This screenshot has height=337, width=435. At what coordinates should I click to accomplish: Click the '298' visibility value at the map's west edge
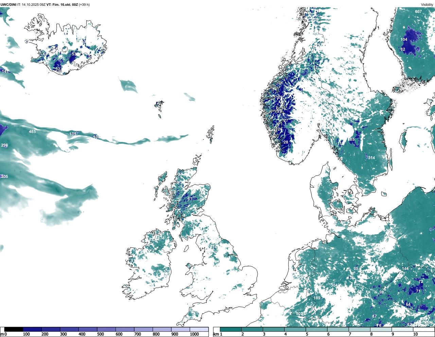click(4, 145)
